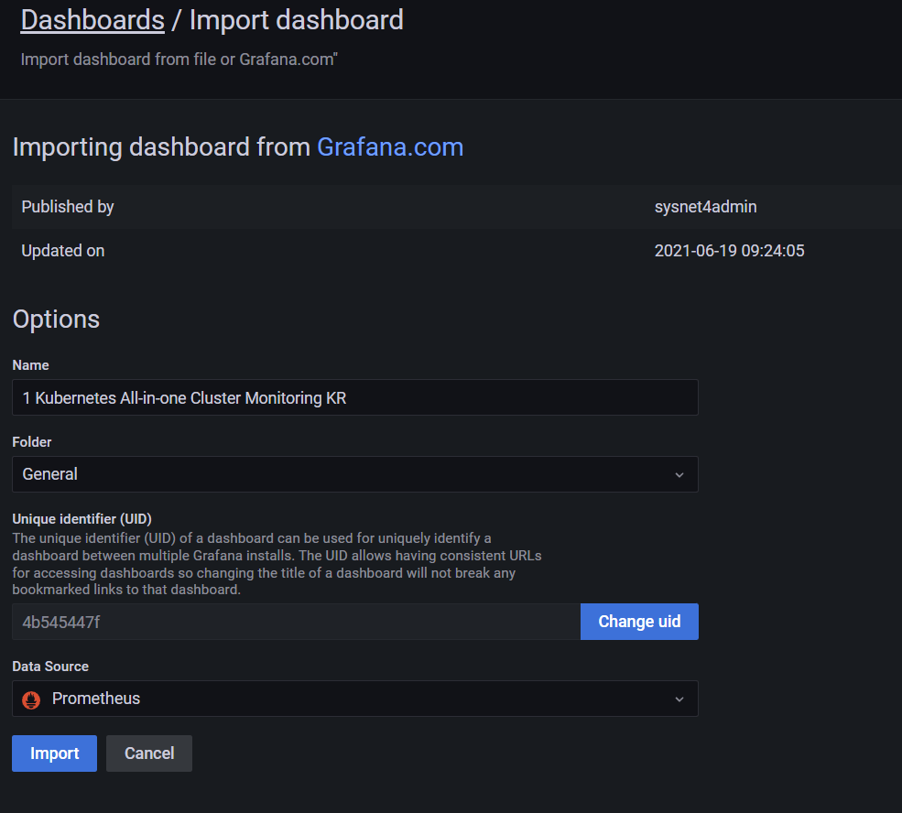The image size is (902, 813).
Task: Open the Data Source dropdown showing Prometheus
Action: (355, 699)
